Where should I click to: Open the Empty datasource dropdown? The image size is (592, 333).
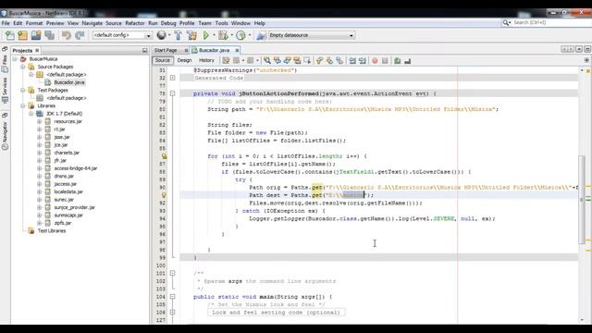[312, 35]
